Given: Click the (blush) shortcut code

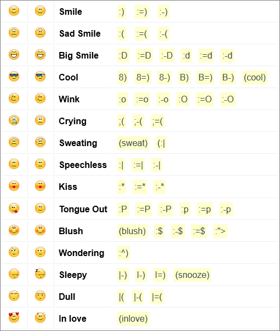Looking at the screenshot, I should click(x=132, y=231).
